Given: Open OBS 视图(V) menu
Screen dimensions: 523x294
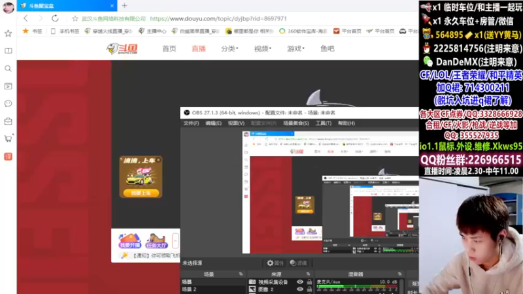Looking at the screenshot, I should pyautogui.click(x=236, y=123).
